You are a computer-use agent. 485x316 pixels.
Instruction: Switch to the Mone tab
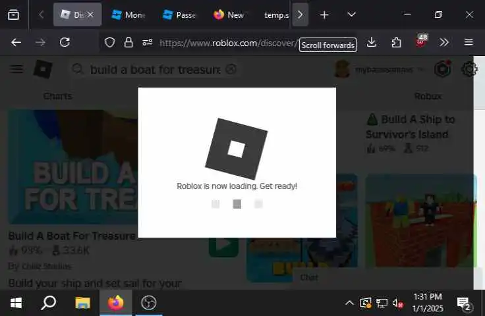click(128, 15)
